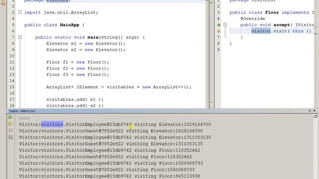Viewport: 319px width, 179px height.
Task: Click the 'Floor f1 = new Floor();' line
Action: [x=78, y=62]
